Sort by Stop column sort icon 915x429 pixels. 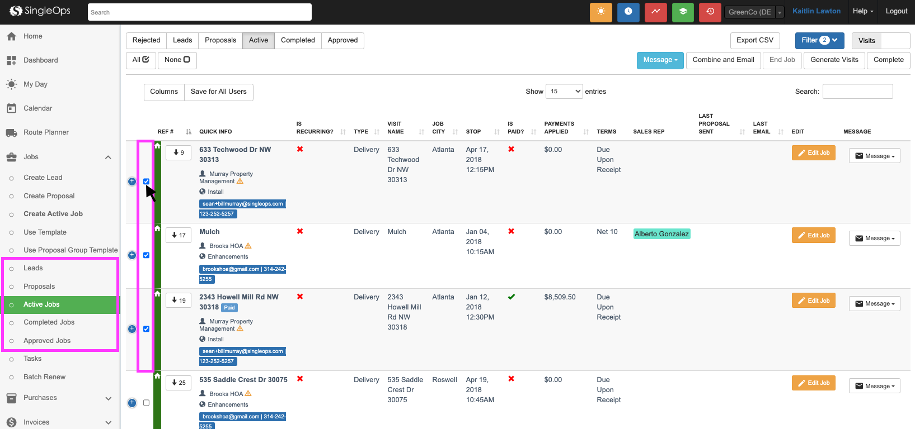pos(497,132)
